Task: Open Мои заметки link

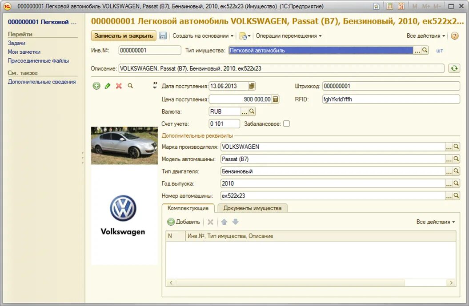Action: [x=24, y=52]
